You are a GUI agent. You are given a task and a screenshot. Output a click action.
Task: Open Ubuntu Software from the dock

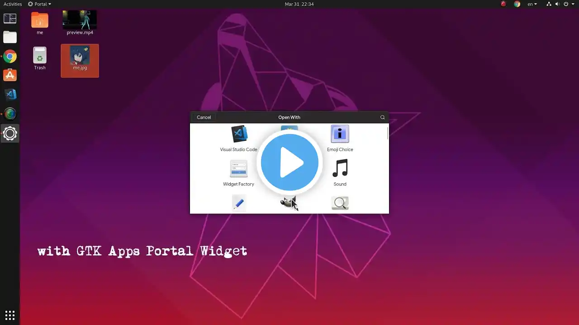coord(10,75)
